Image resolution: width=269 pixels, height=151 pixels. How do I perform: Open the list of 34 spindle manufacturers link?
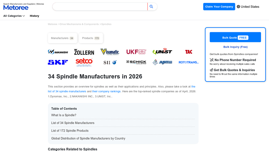click(x=67, y=91)
